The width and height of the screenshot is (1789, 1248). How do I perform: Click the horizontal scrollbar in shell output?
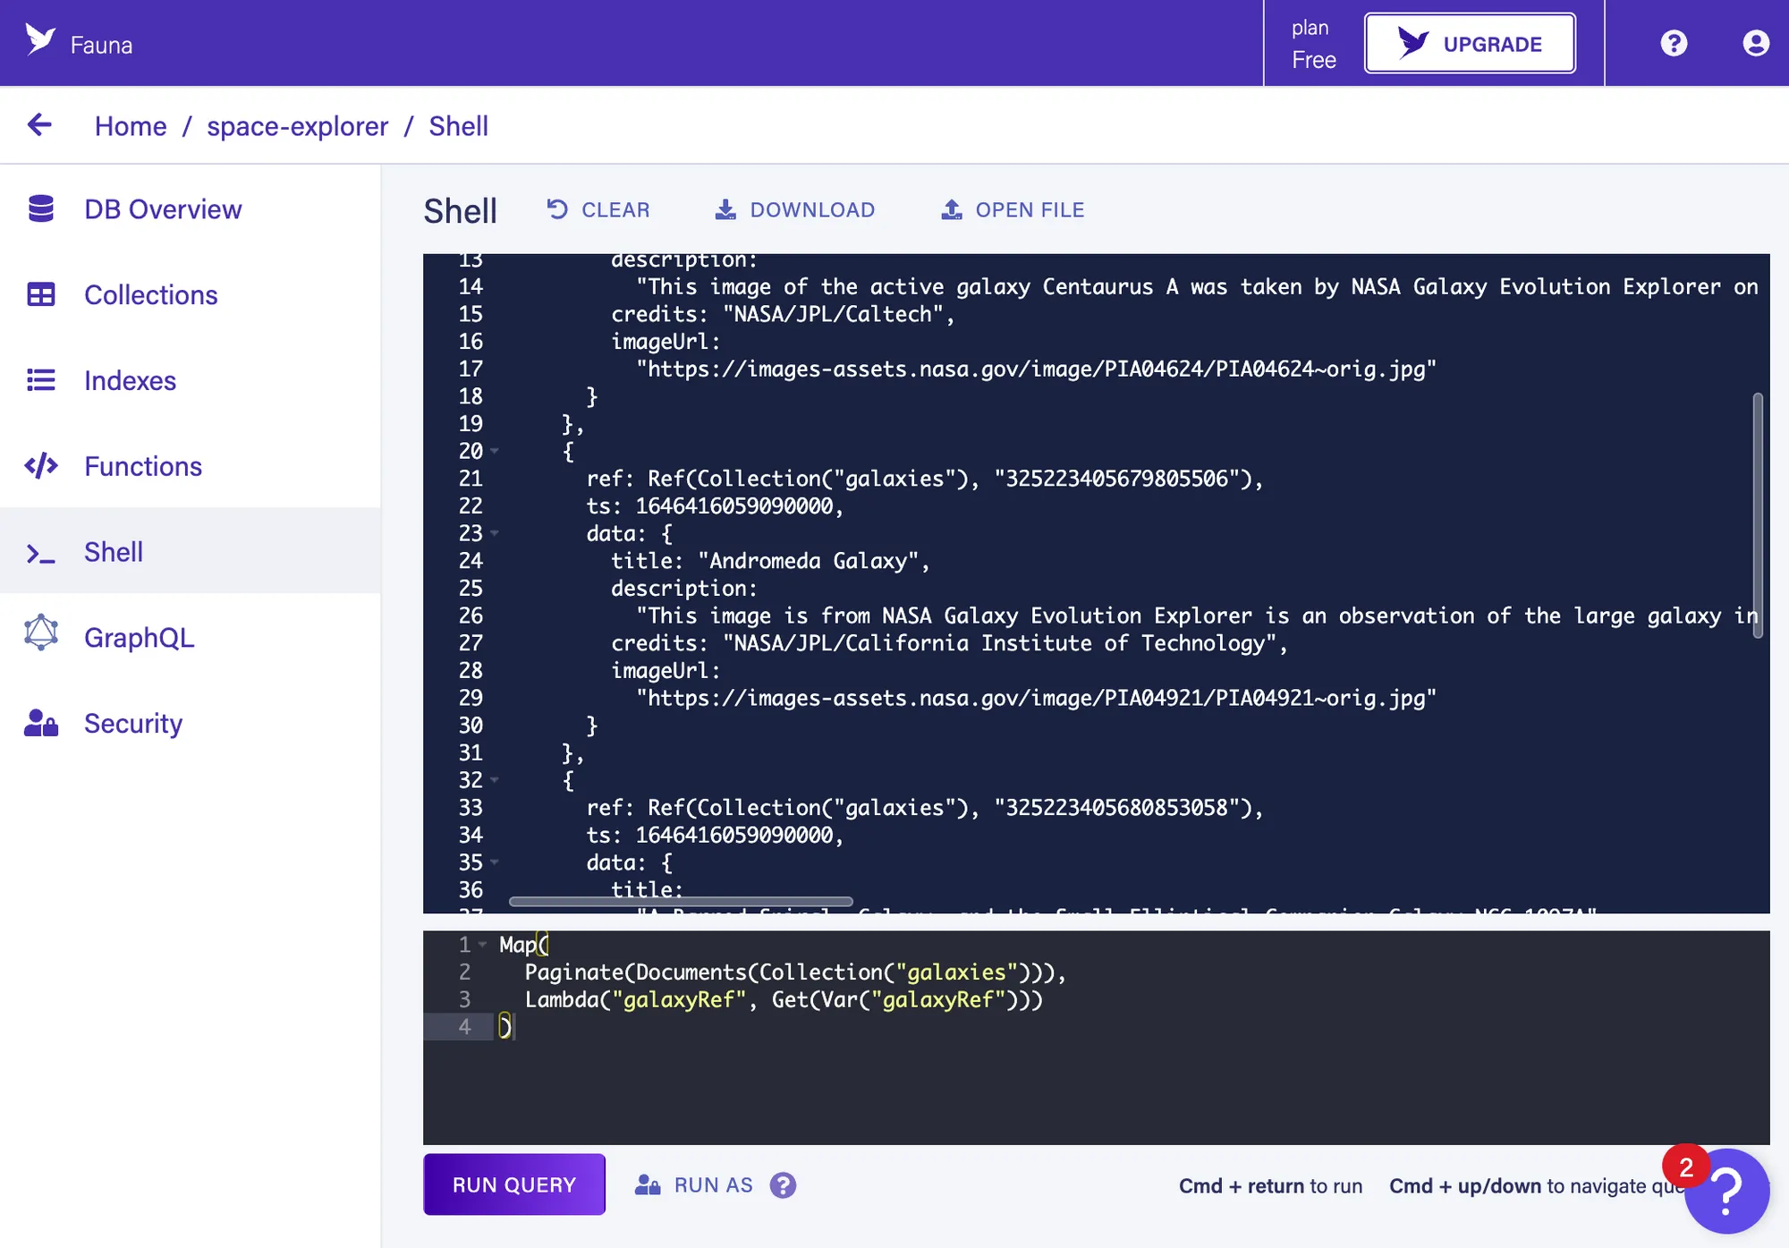pos(680,901)
